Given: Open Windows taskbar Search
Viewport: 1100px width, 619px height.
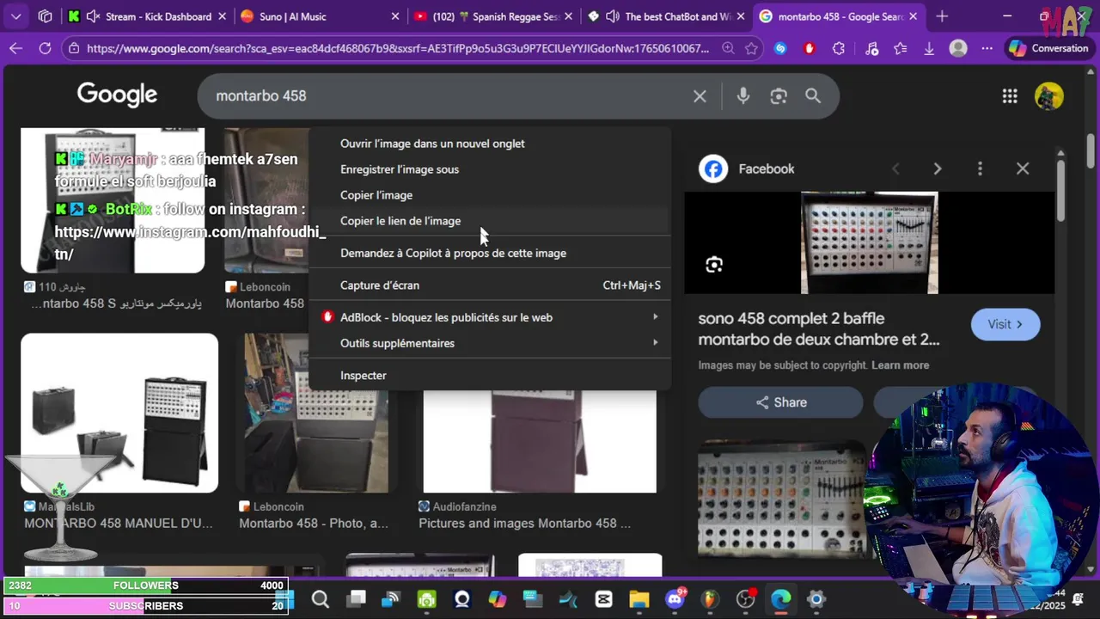Looking at the screenshot, I should coord(321,599).
